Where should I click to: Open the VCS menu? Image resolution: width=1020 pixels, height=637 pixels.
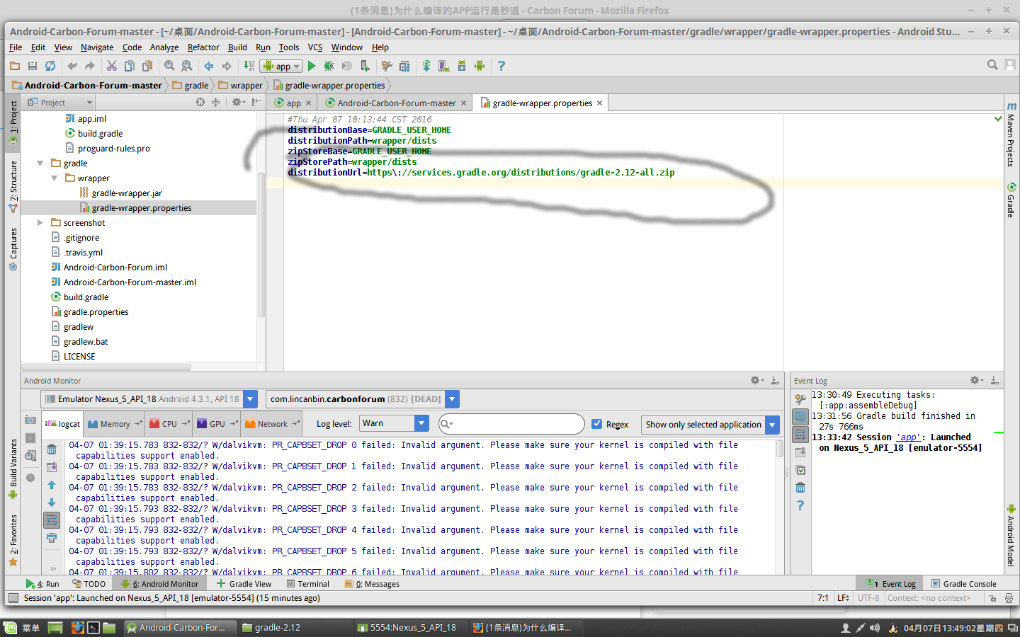coord(315,47)
